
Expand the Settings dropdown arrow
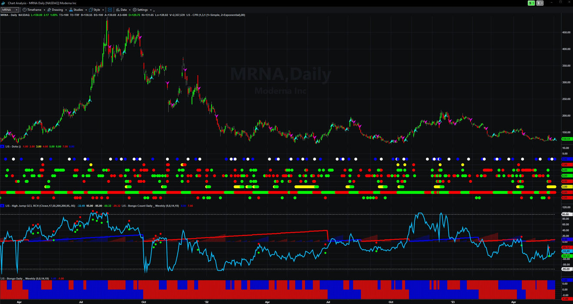150,10
